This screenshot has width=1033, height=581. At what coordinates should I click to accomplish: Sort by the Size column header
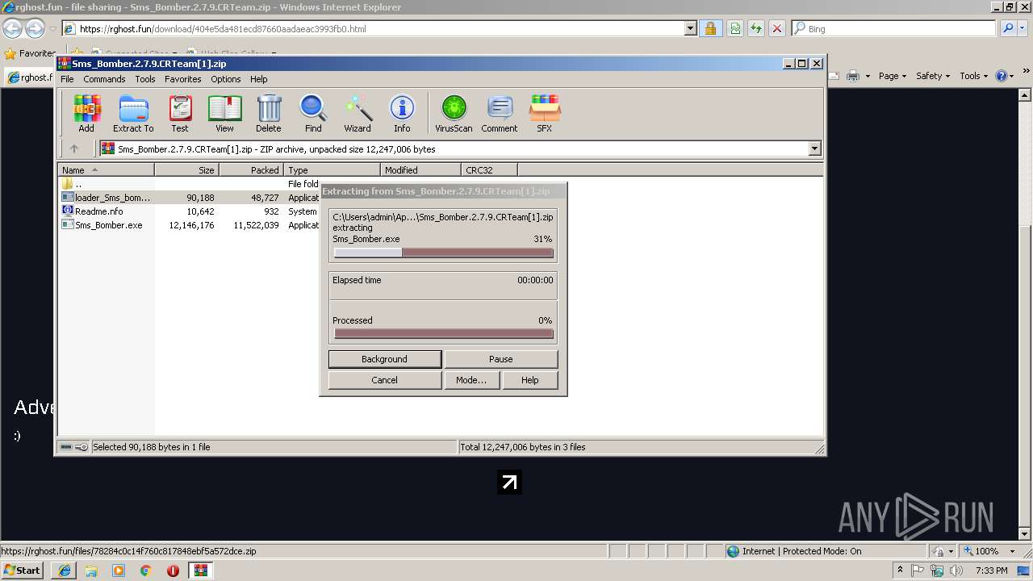point(186,170)
